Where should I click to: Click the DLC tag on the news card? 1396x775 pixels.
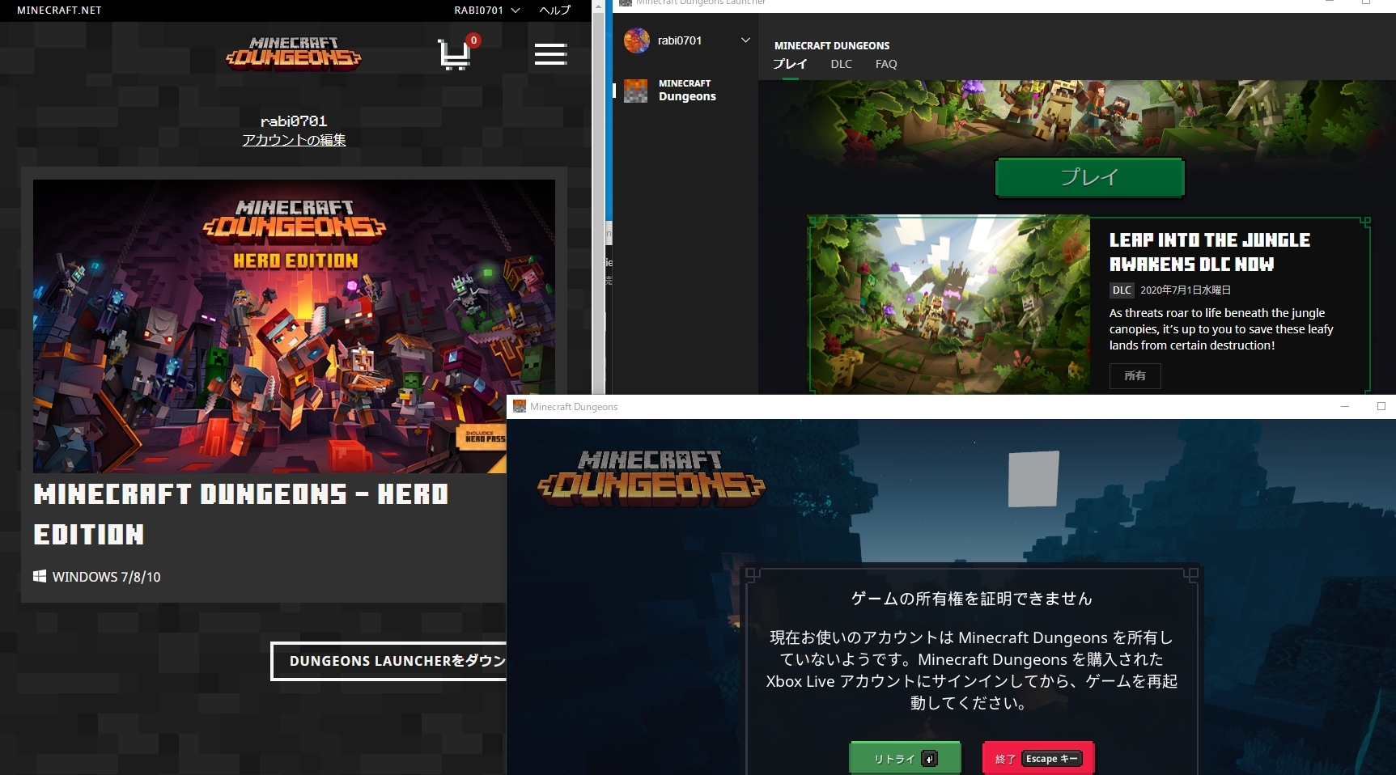[x=1122, y=290]
